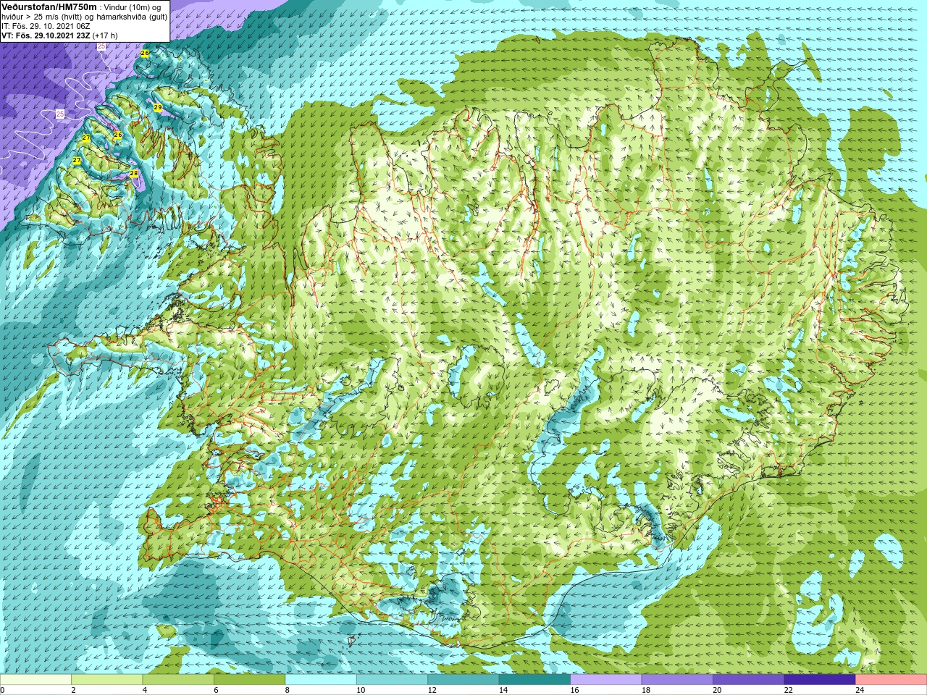The image size is (927, 695).
Task: Click the scale value '14' on the color bar
Action: [503, 690]
